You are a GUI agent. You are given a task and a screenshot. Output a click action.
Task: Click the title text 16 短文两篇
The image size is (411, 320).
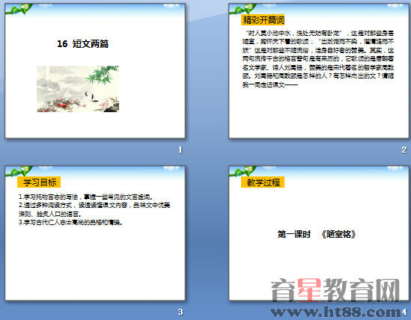click(x=83, y=43)
